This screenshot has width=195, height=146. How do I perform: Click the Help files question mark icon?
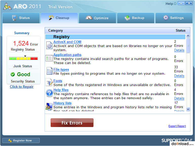click(49, 93)
